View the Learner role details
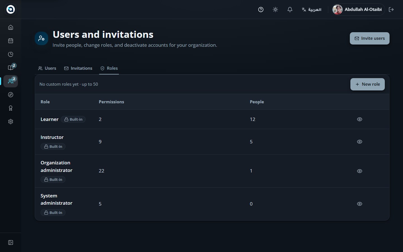This screenshot has height=252, width=403. pyautogui.click(x=360, y=119)
